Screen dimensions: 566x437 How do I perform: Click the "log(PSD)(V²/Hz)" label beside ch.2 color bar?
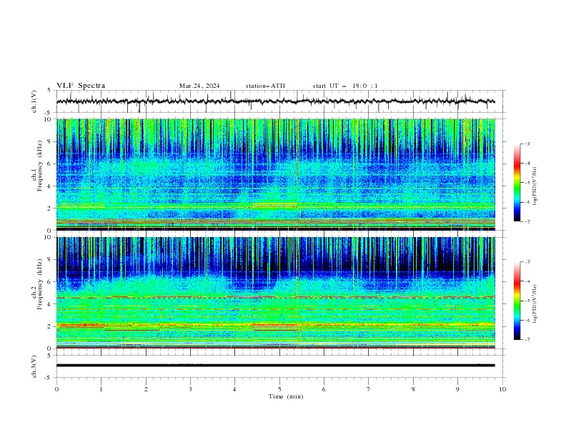535,303
